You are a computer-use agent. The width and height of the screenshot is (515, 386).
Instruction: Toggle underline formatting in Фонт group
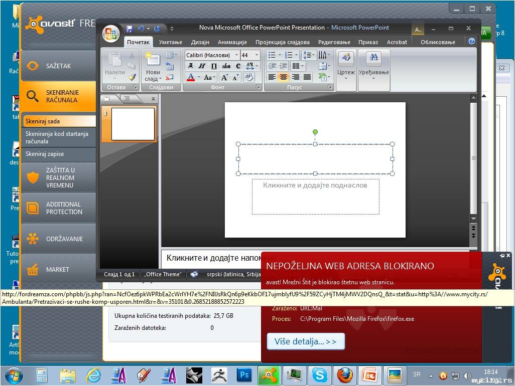click(214, 66)
